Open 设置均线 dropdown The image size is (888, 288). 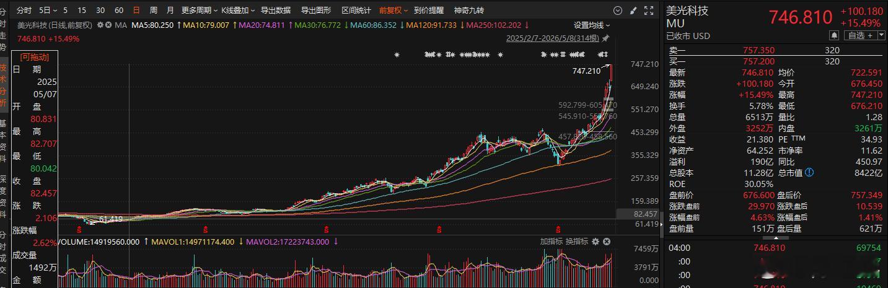tap(592, 25)
